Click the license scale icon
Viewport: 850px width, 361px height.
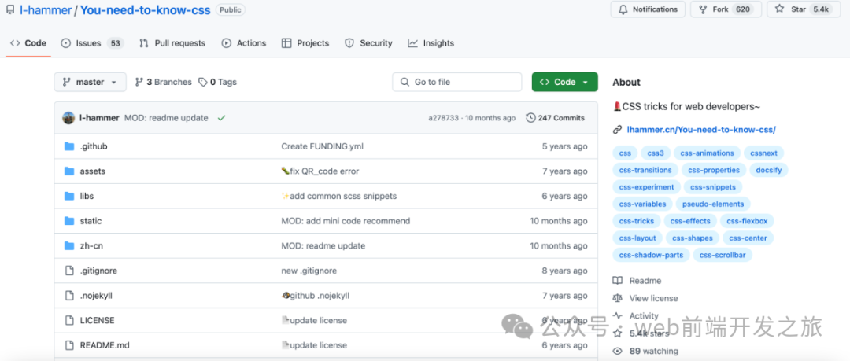[x=618, y=298]
